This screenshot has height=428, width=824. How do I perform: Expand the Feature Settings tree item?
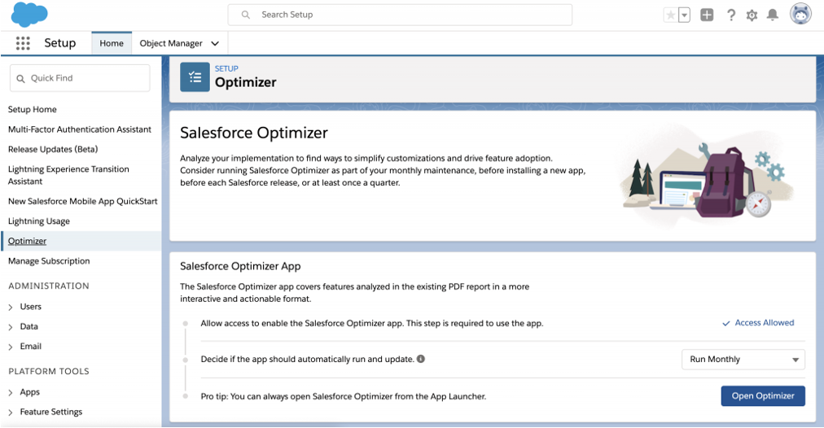(x=11, y=413)
